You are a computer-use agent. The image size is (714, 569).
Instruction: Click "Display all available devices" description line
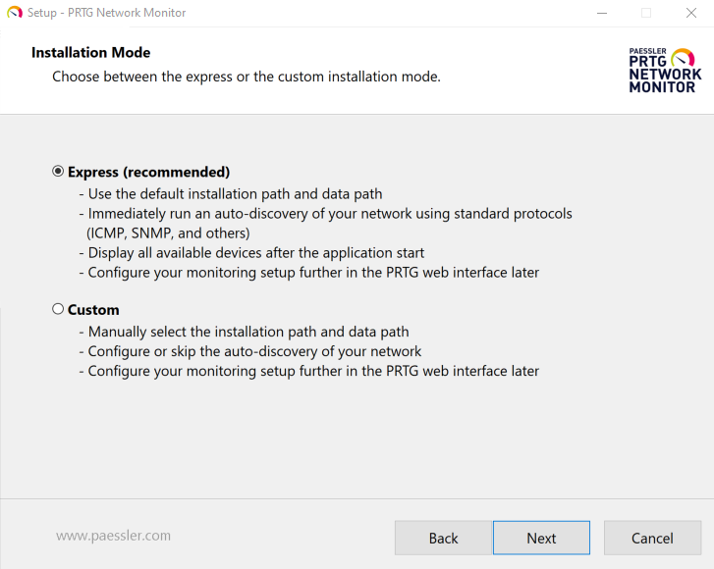click(255, 252)
